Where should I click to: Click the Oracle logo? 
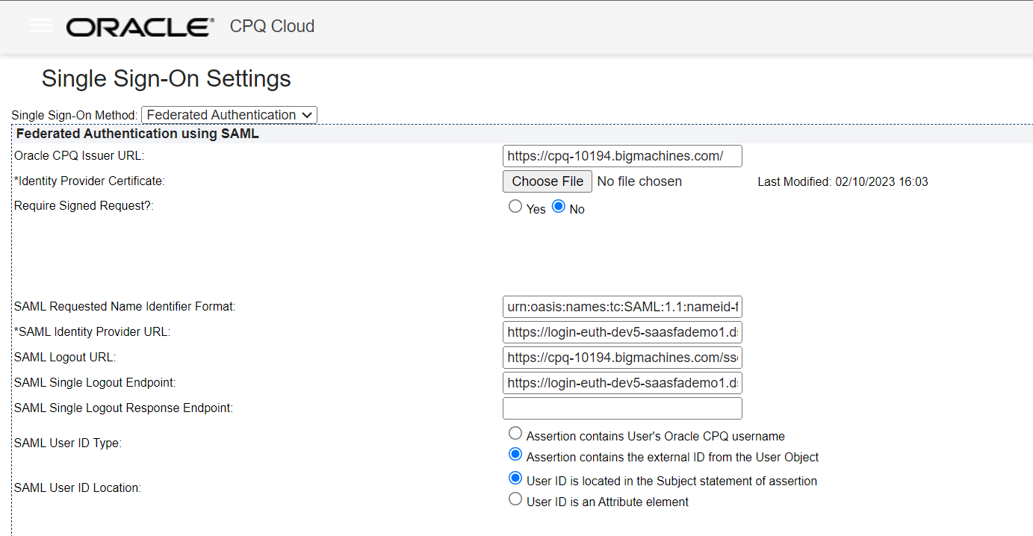click(138, 25)
